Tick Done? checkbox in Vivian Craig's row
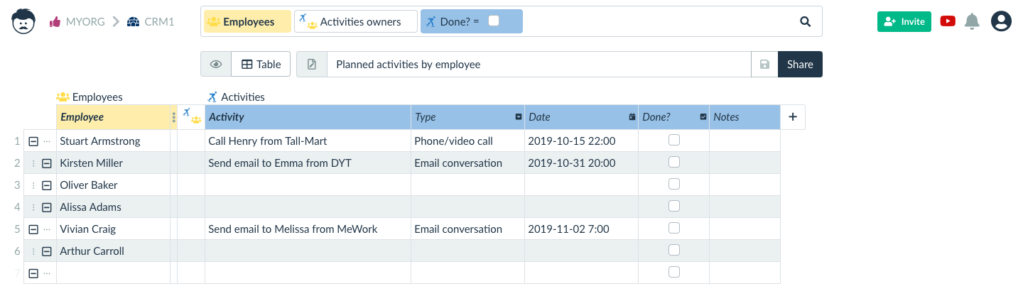The image size is (1023, 296). click(x=674, y=229)
